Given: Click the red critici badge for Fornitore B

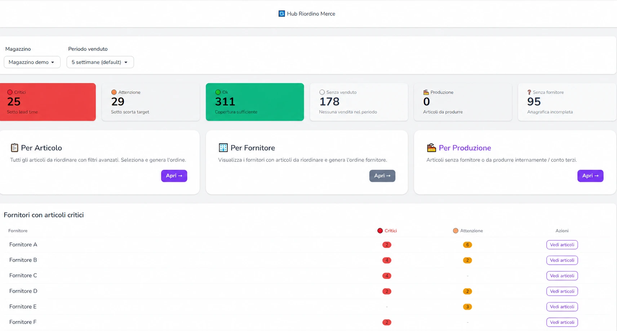Looking at the screenshot, I should point(387,260).
